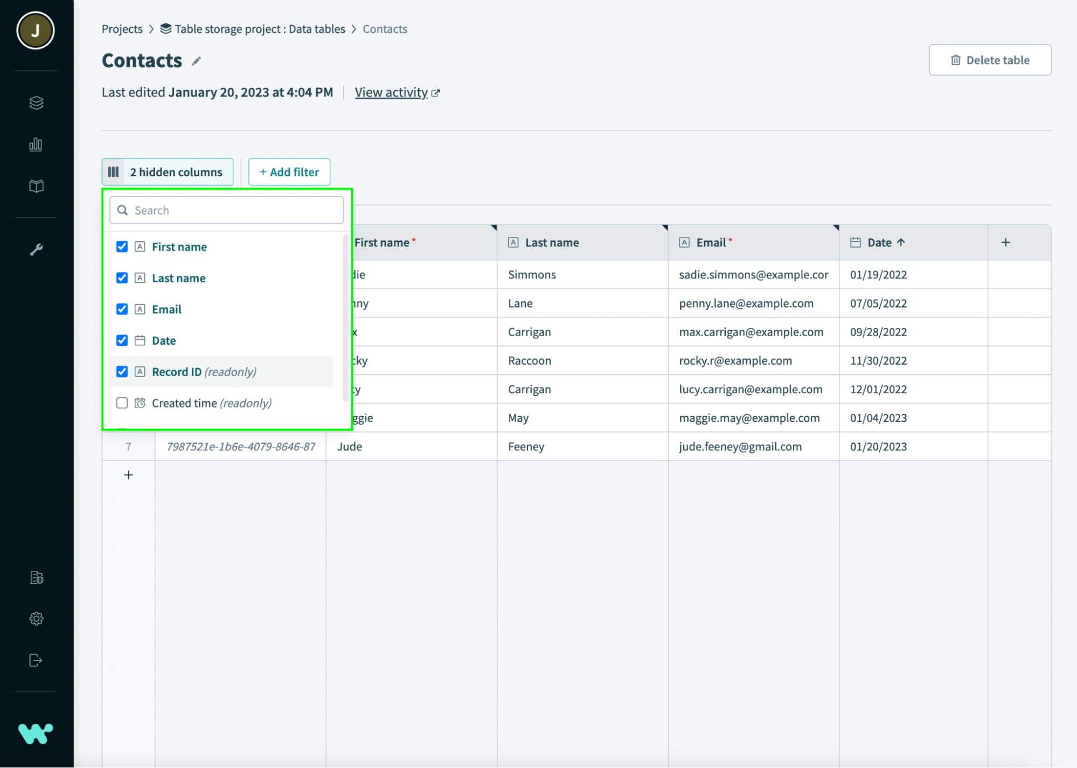Go to Projects in the breadcrumb
The image size is (1077, 768).
[122, 29]
